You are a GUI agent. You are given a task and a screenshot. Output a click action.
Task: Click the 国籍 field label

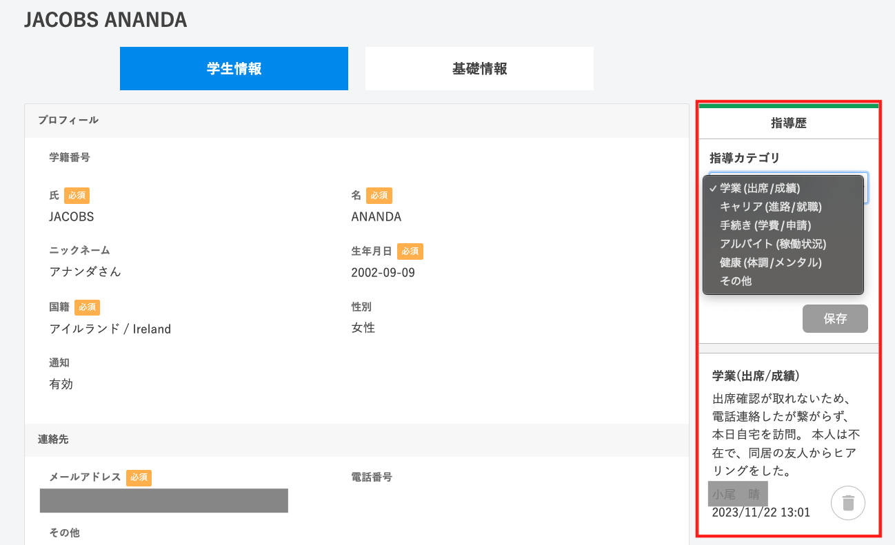pos(59,307)
